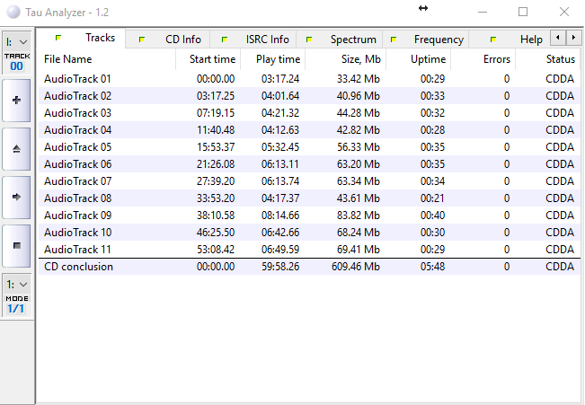Select the AudioTrack 05 row

309,147
